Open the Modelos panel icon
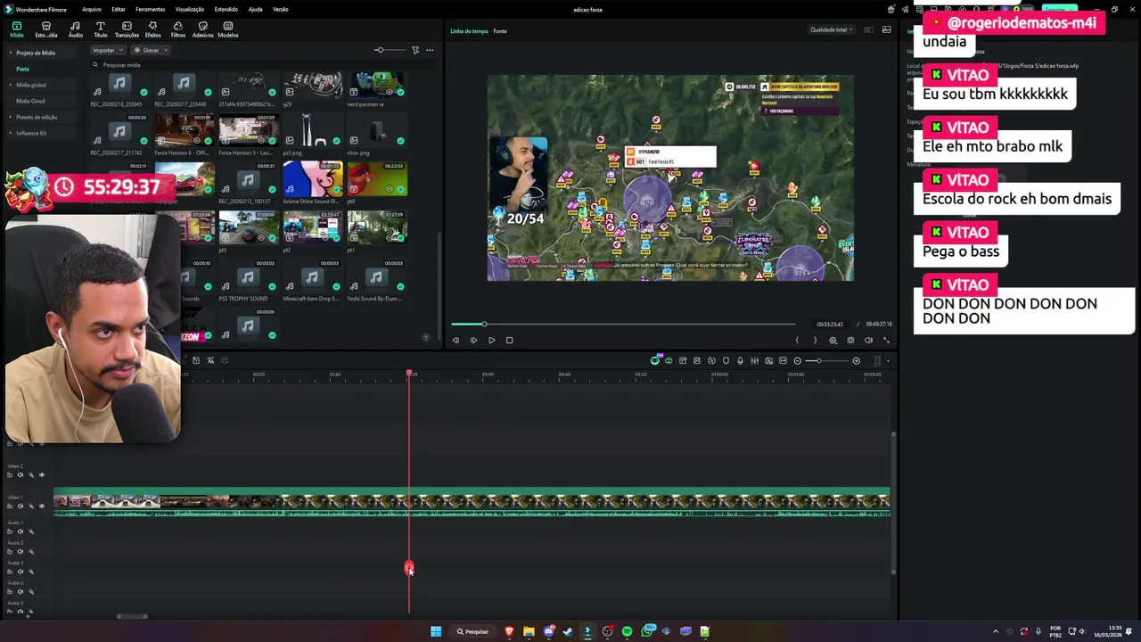This screenshot has width=1141, height=642. pyautogui.click(x=228, y=29)
